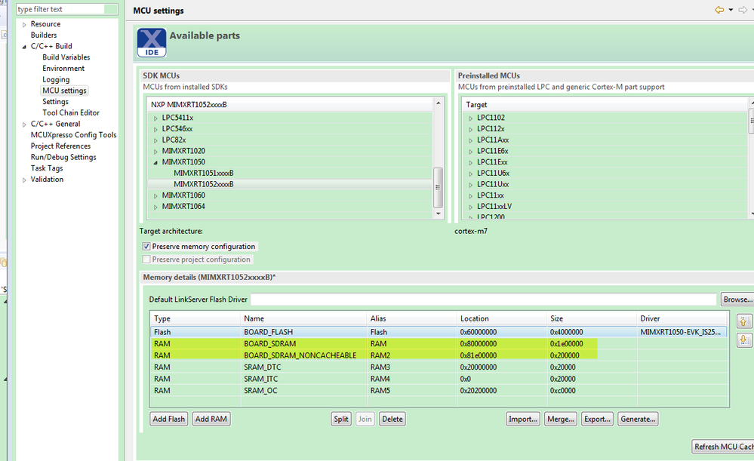Expand the MIMXRT1064 group
754x461 pixels.
point(155,207)
